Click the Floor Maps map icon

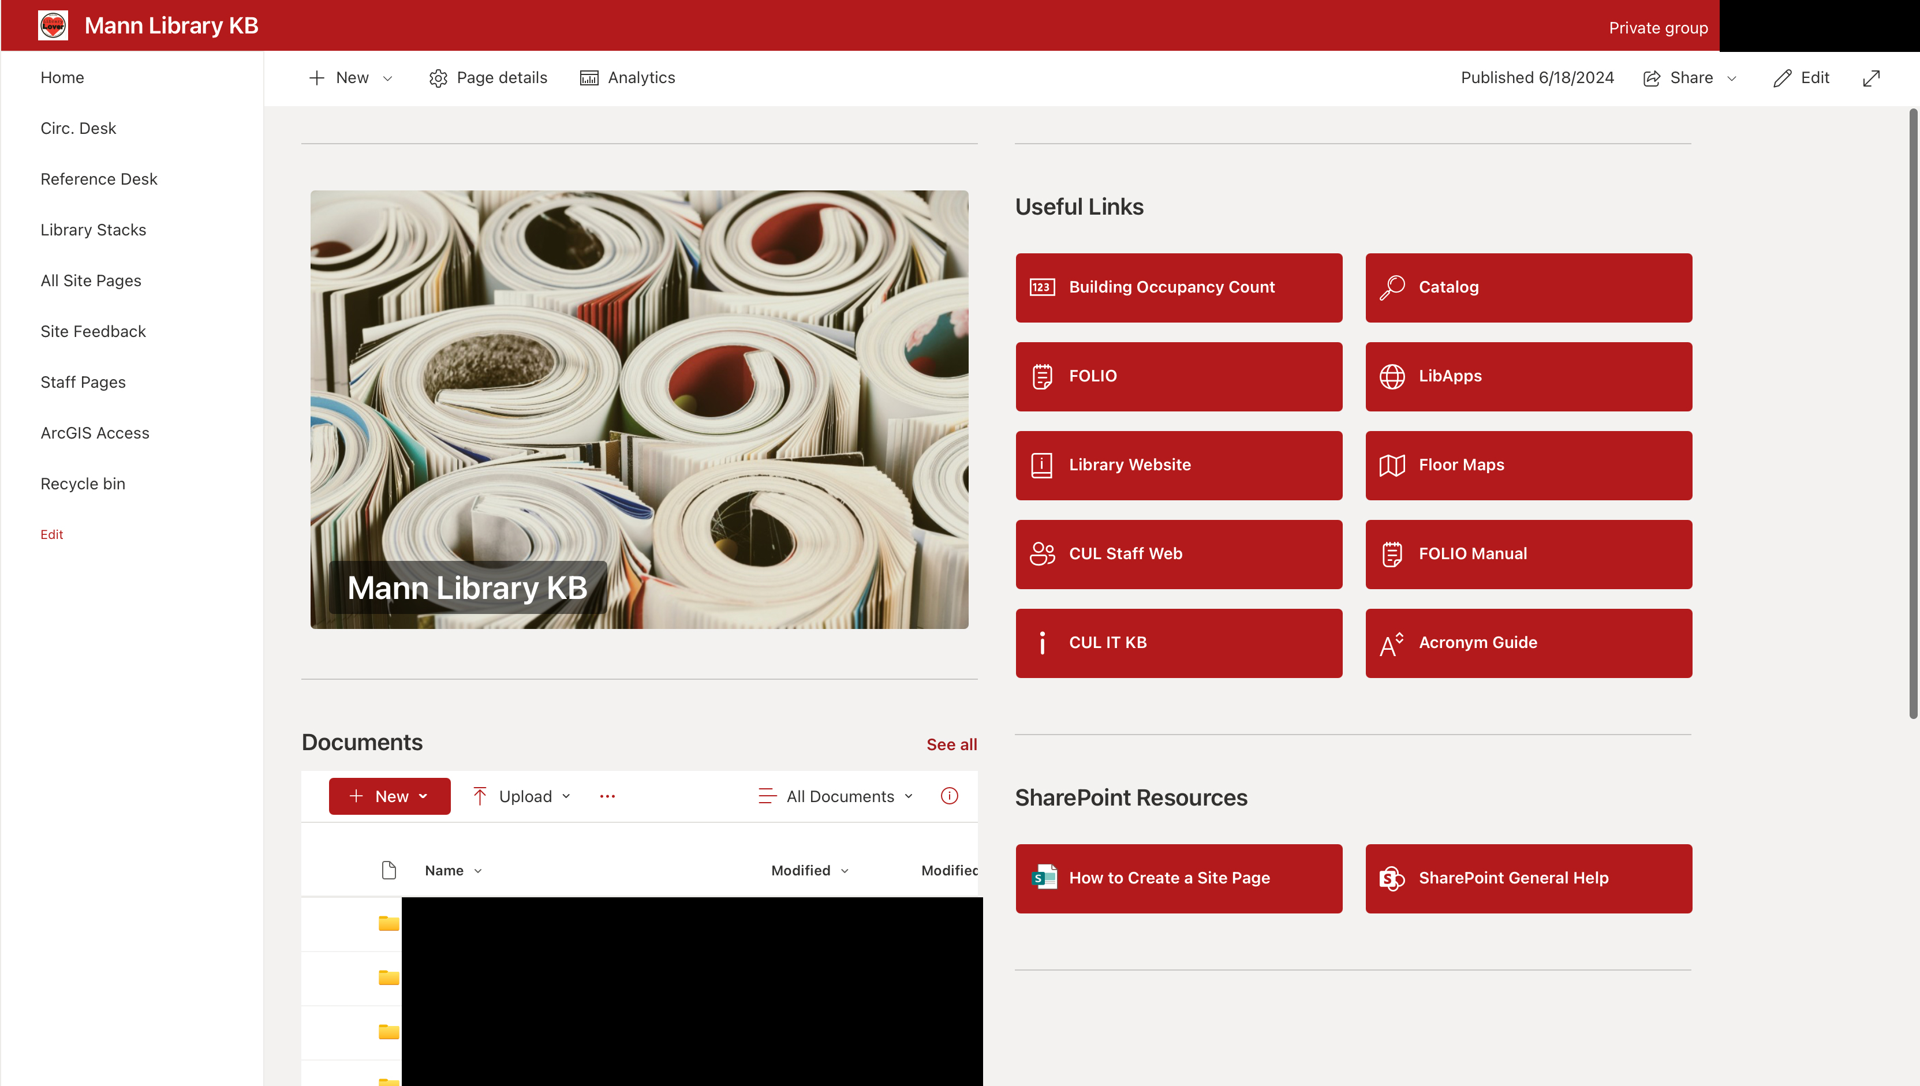(x=1392, y=465)
